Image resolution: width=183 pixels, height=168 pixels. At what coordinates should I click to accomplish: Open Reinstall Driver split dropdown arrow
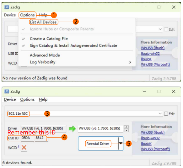pos(121,143)
